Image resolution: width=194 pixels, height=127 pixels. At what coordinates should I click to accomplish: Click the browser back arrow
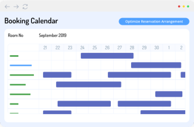7,7
